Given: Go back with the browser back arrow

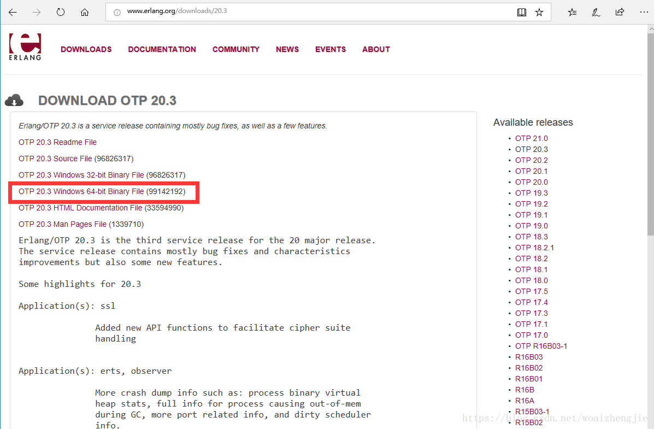Looking at the screenshot, I should tap(13, 12).
